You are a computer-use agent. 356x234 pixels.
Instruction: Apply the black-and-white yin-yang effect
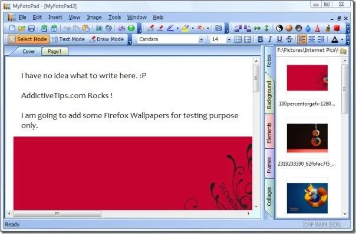[x=279, y=28]
